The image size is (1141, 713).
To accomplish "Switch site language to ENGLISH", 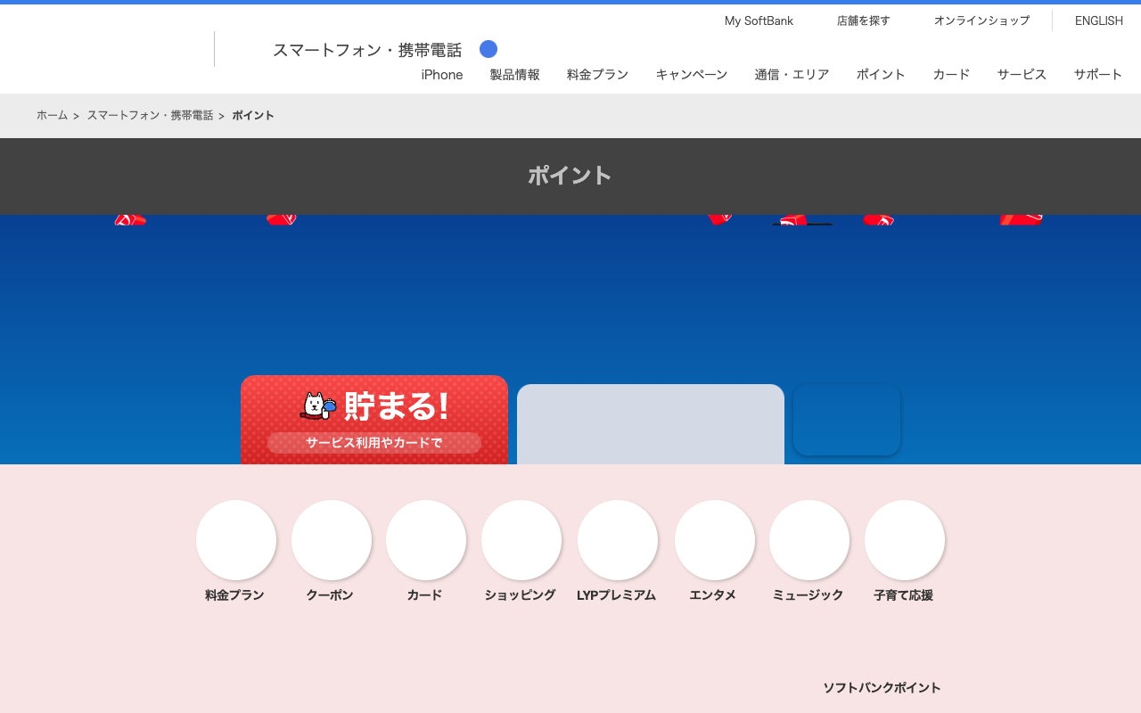I will (1098, 20).
